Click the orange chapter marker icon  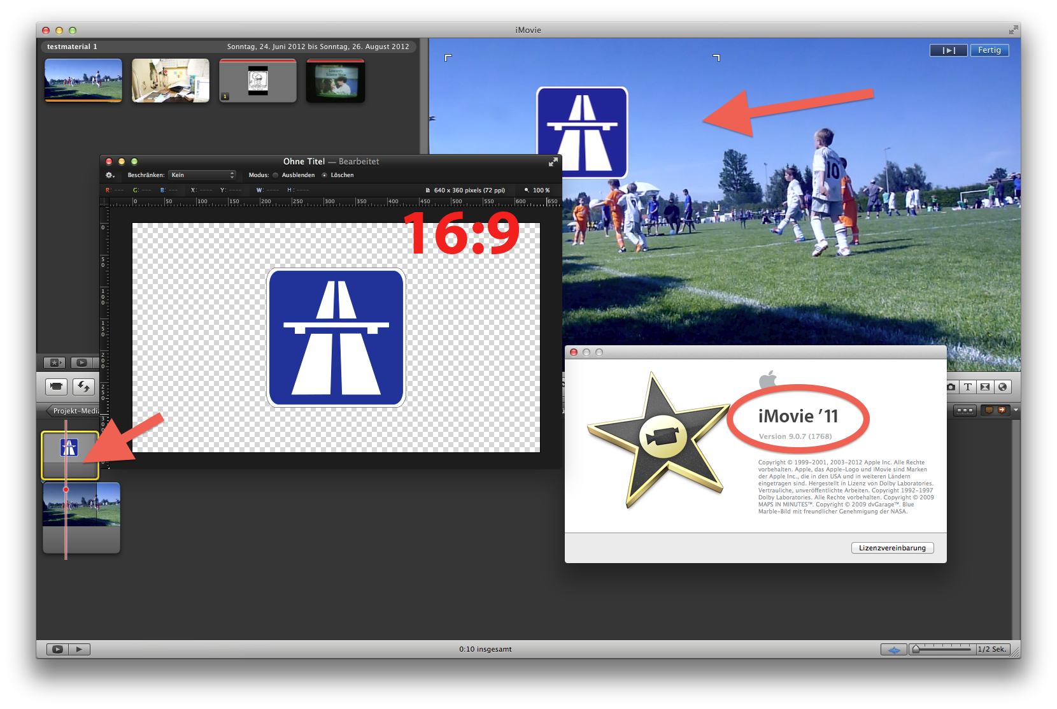(1002, 410)
